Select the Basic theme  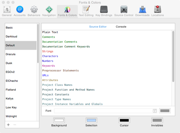click(21, 28)
